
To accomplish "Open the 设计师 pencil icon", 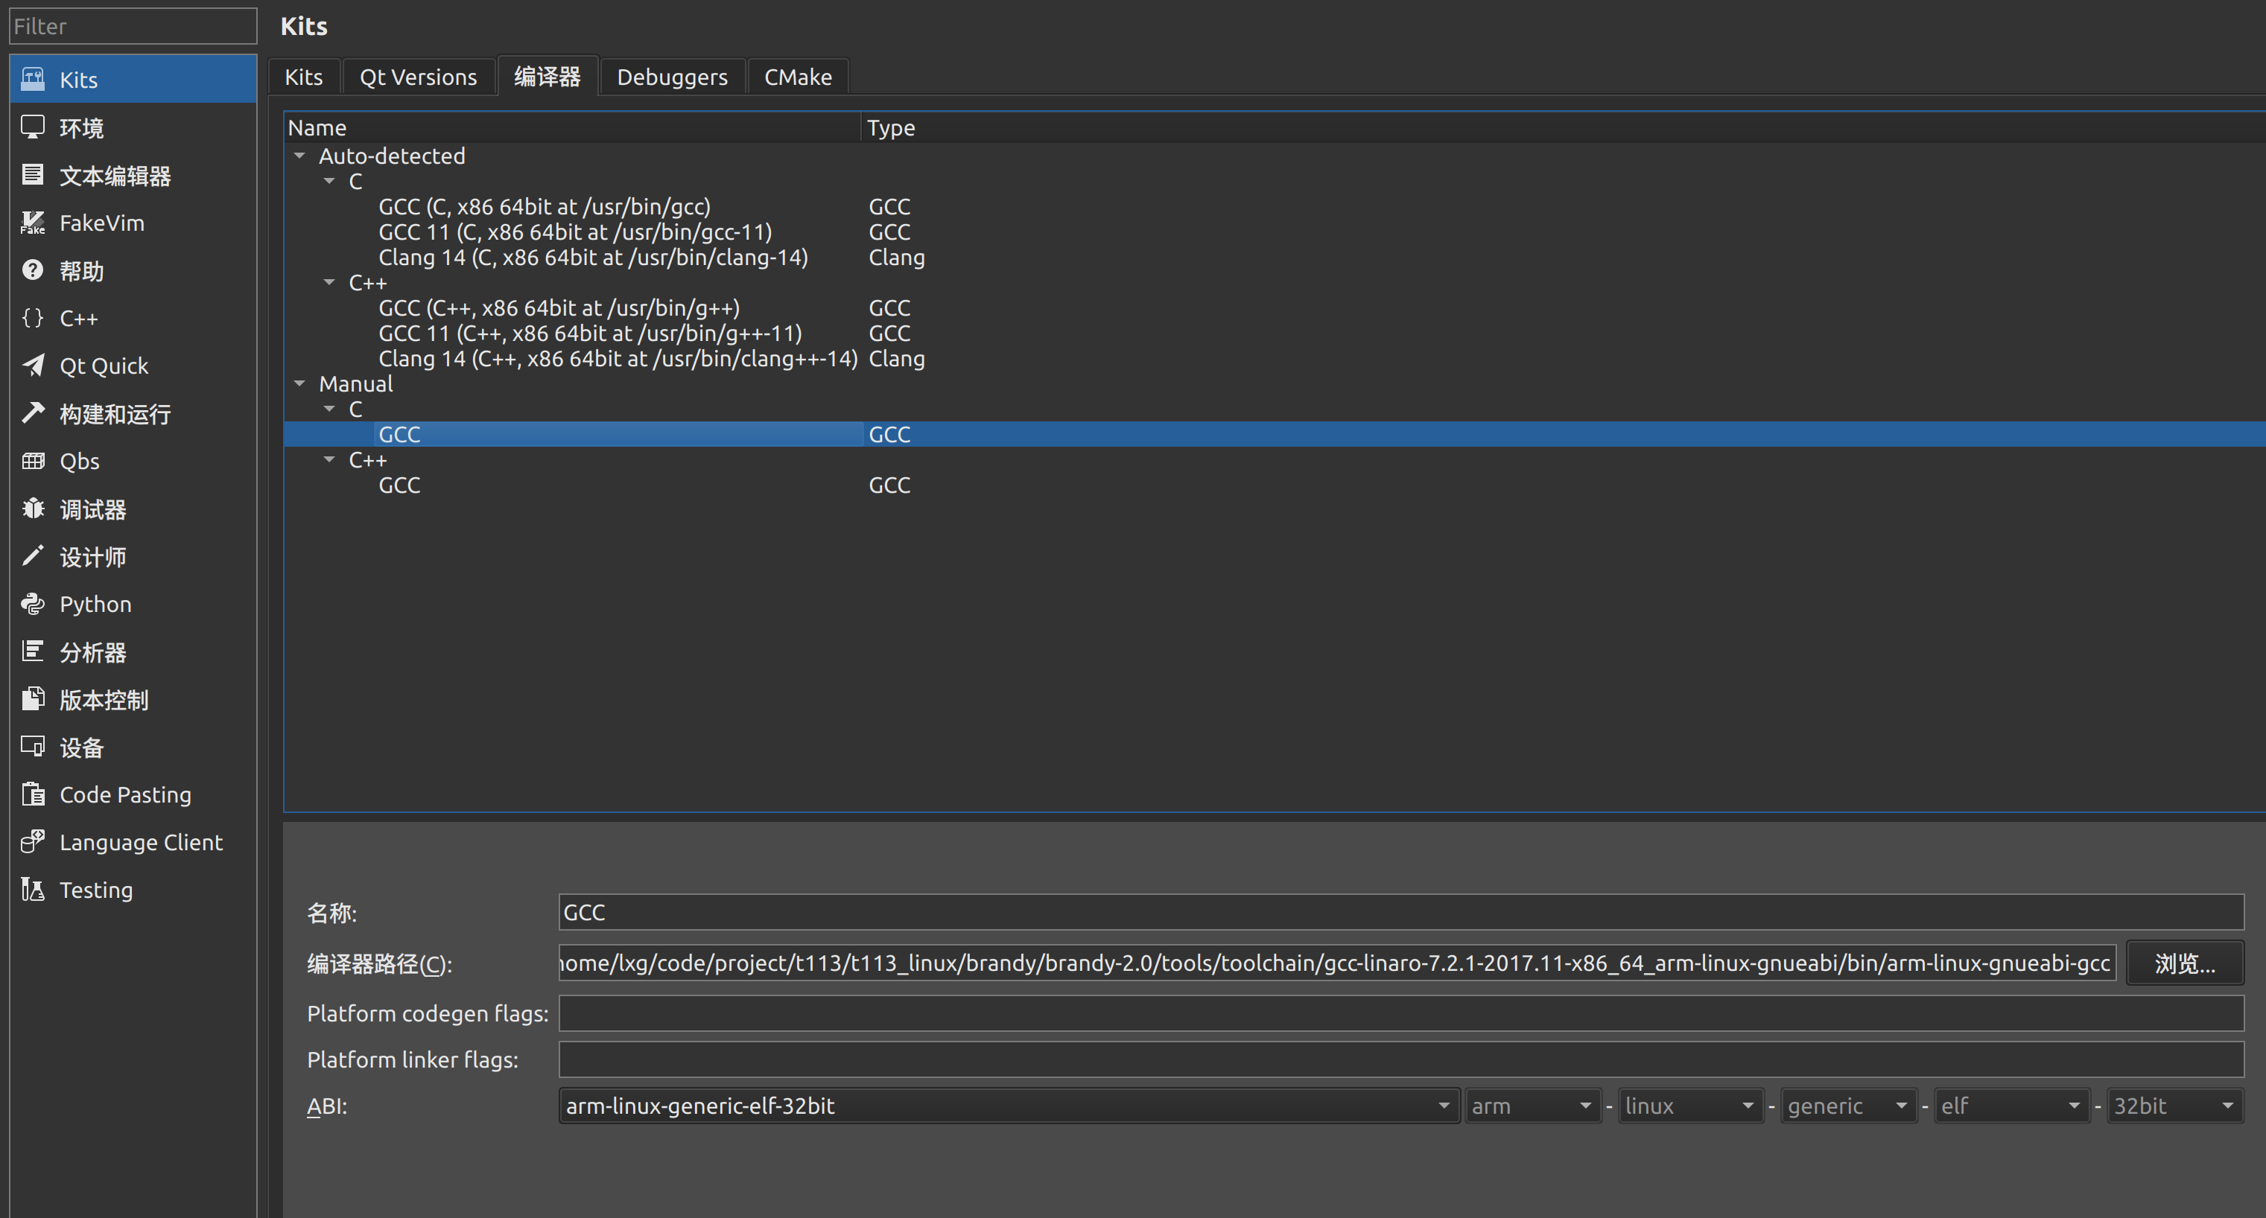I will [x=33, y=556].
